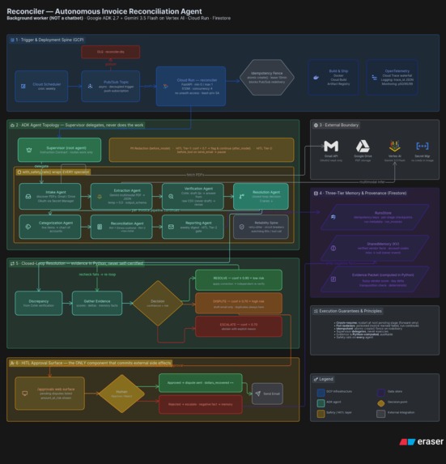The height and width of the screenshot is (464, 446).
Task: Click the Data store purple legend swatch
Action: tap(381, 393)
